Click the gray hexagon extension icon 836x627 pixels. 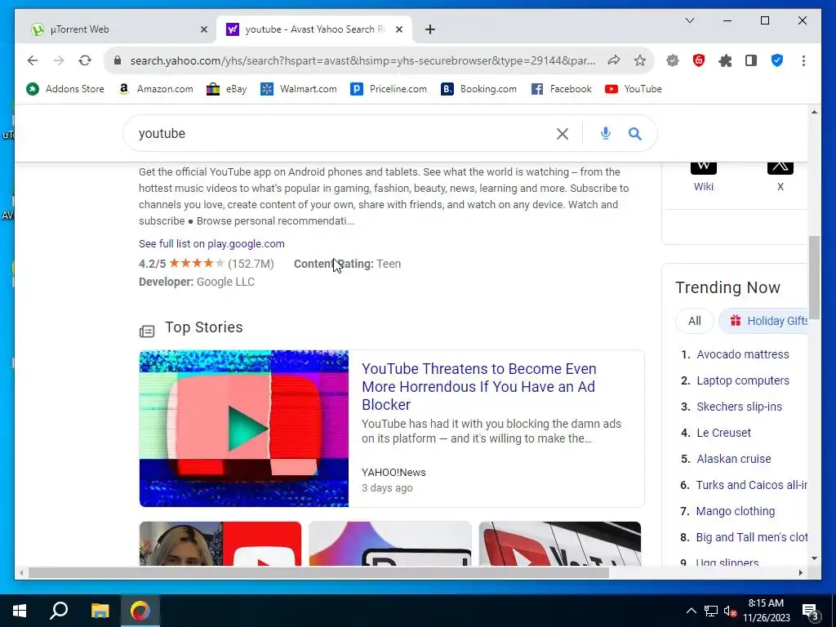(x=673, y=60)
